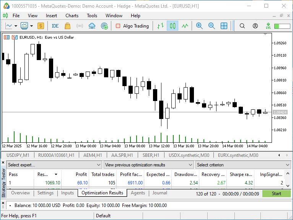Switch to line chart mode

point(185,26)
